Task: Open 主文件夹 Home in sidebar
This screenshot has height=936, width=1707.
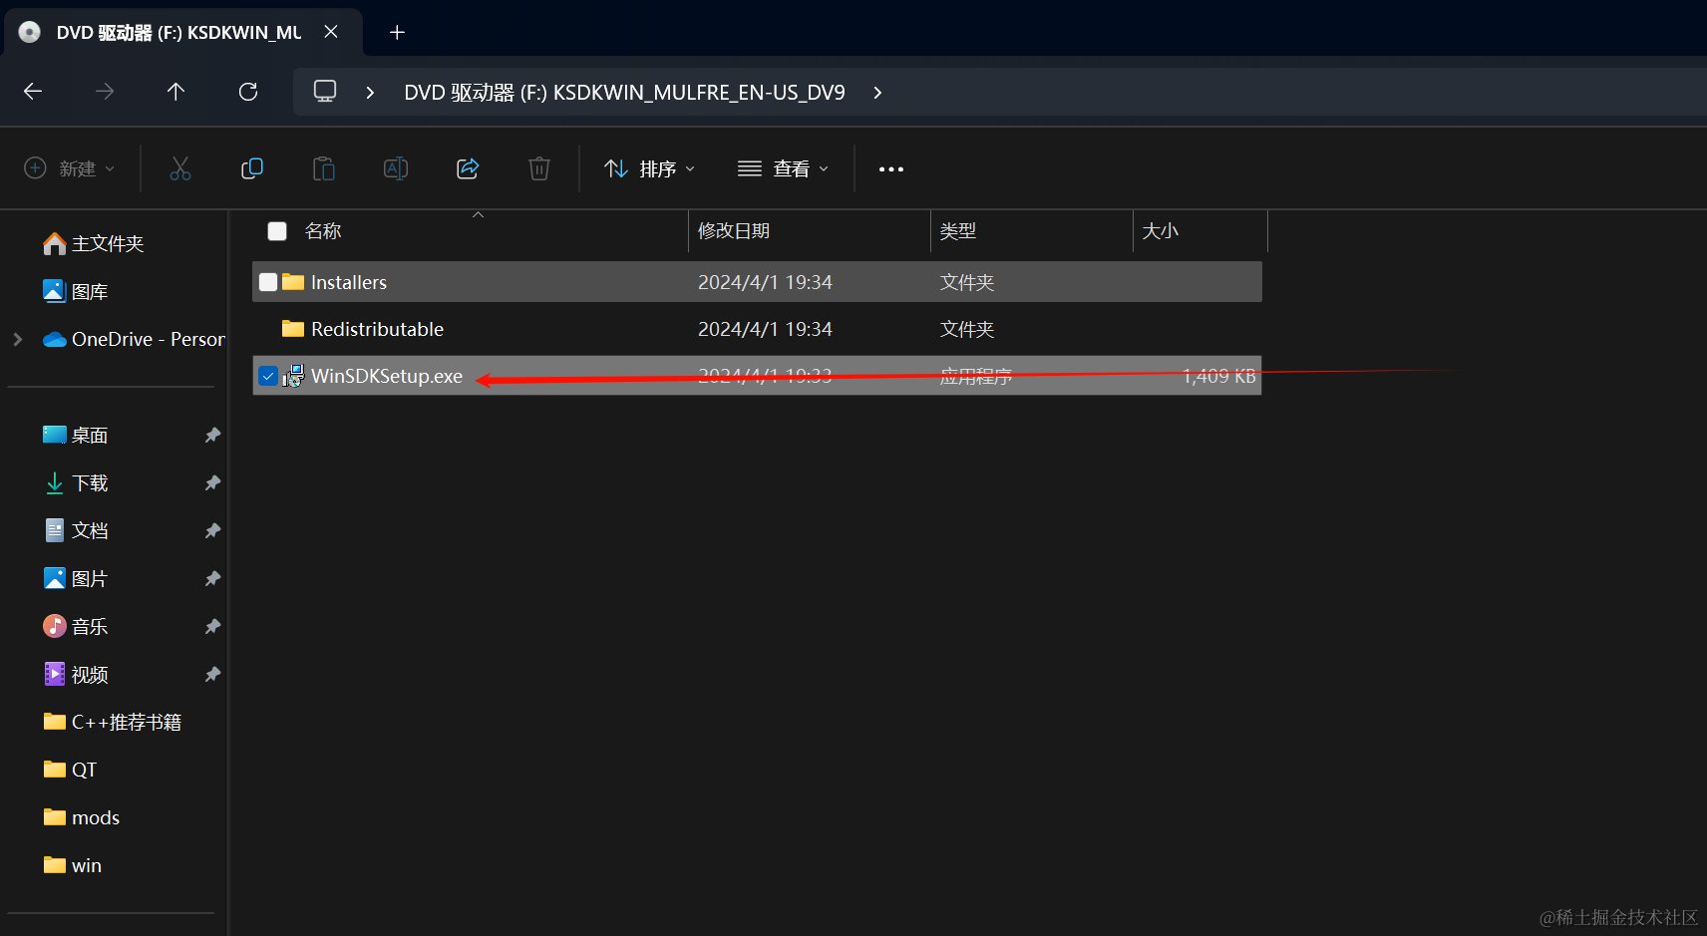Action: (94, 243)
